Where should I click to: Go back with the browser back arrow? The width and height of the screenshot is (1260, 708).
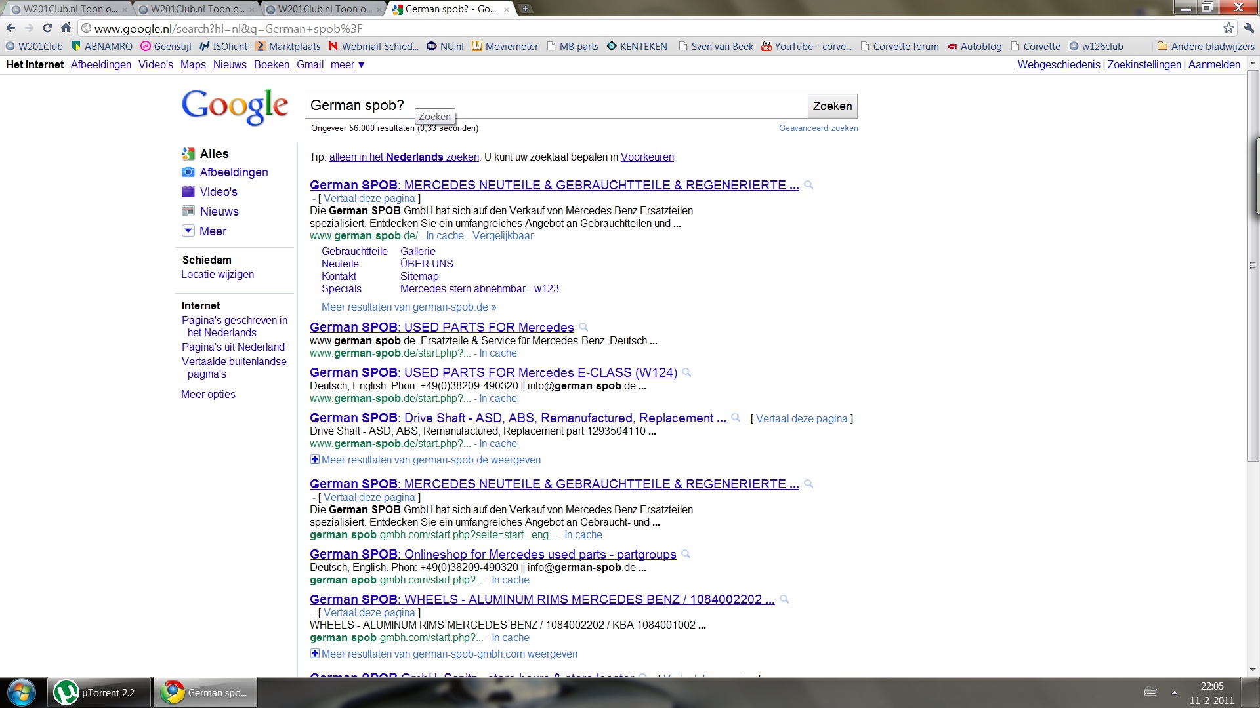(10, 28)
